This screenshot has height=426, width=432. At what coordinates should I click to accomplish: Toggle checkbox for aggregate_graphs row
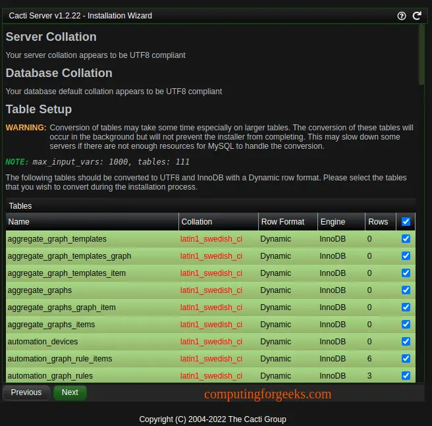[x=406, y=290]
